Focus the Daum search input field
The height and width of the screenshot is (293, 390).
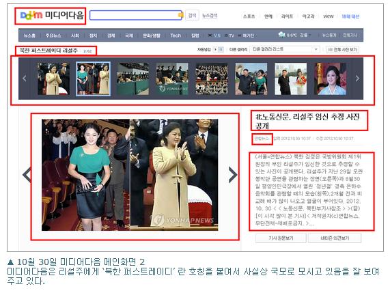pos(136,15)
